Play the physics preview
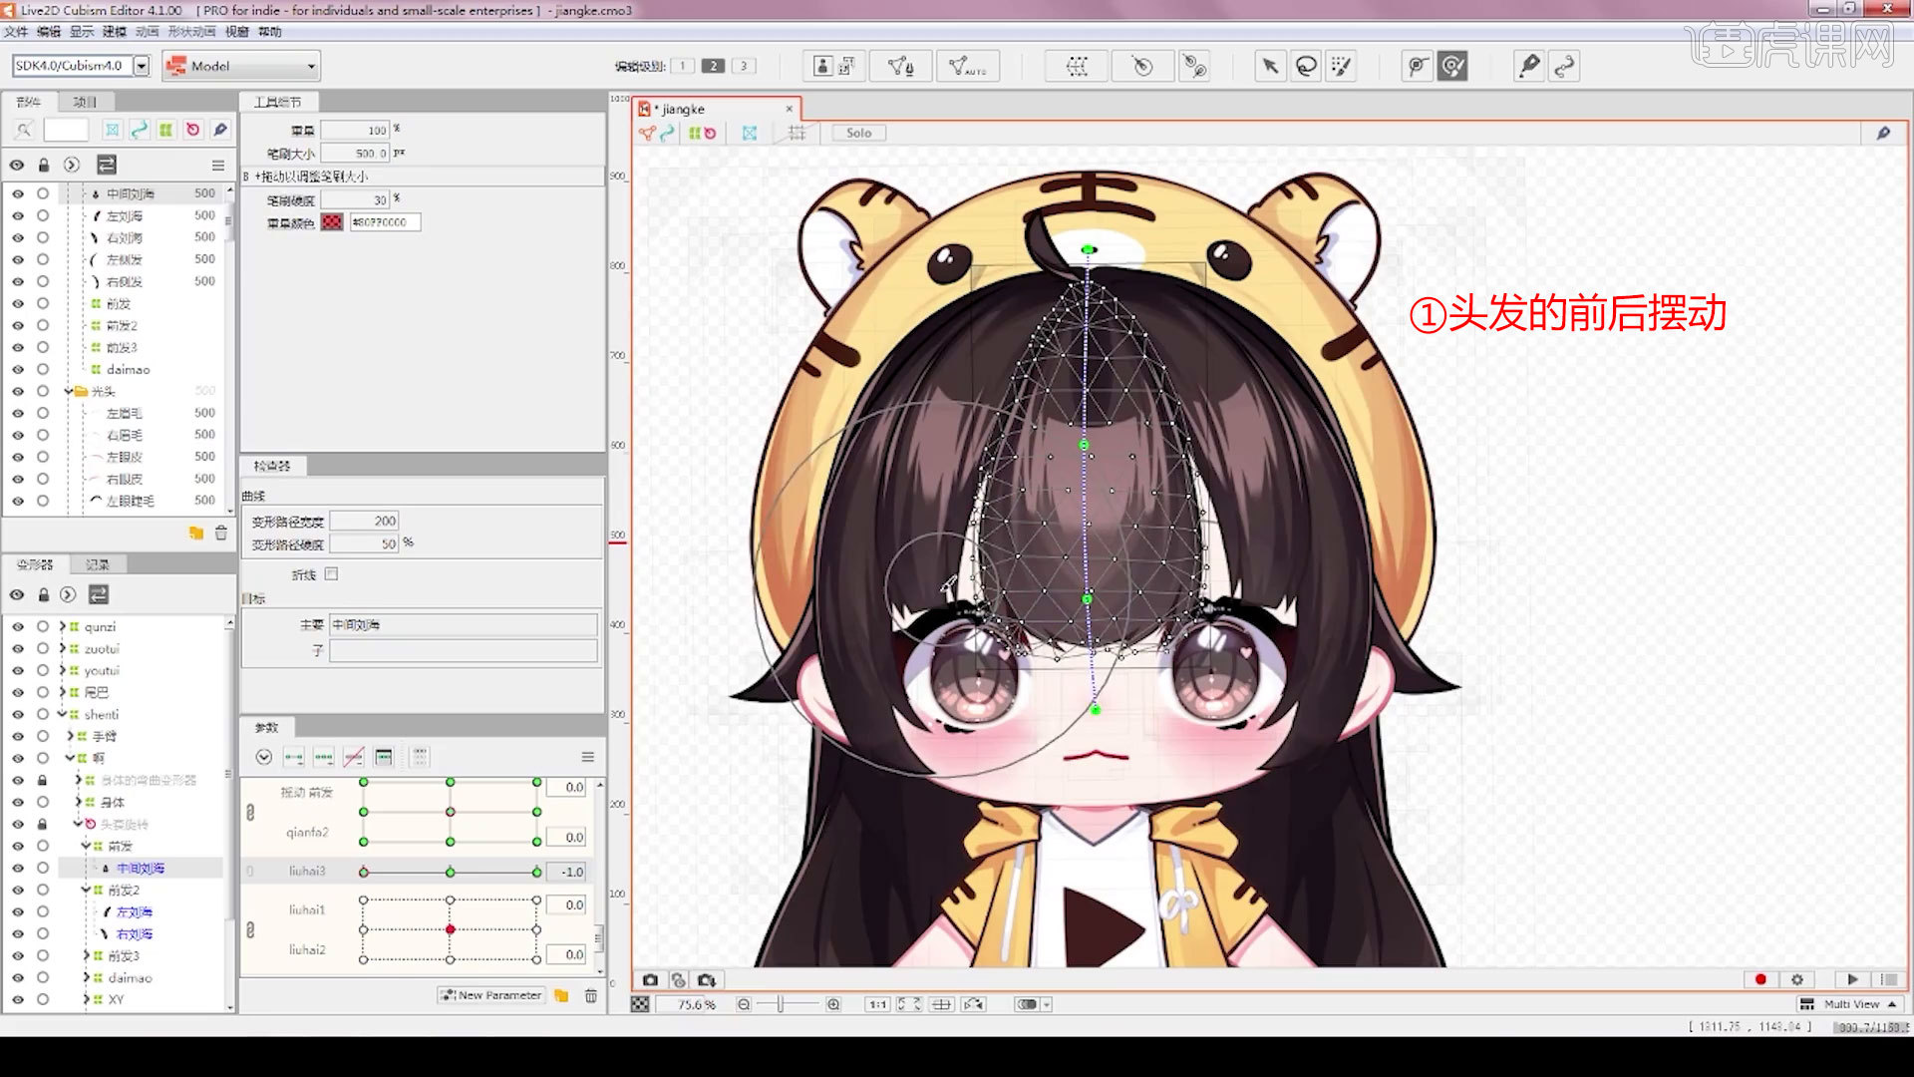Image resolution: width=1914 pixels, height=1077 pixels. click(1852, 980)
